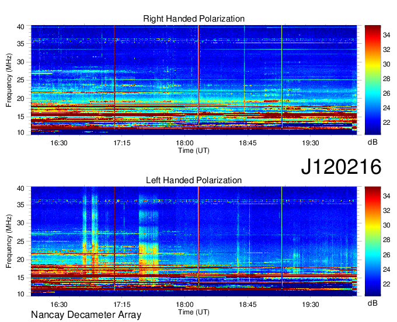Click the top spectrogram's "Time (UT)" axis label
This screenshot has height=322, width=397.
(194, 150)
